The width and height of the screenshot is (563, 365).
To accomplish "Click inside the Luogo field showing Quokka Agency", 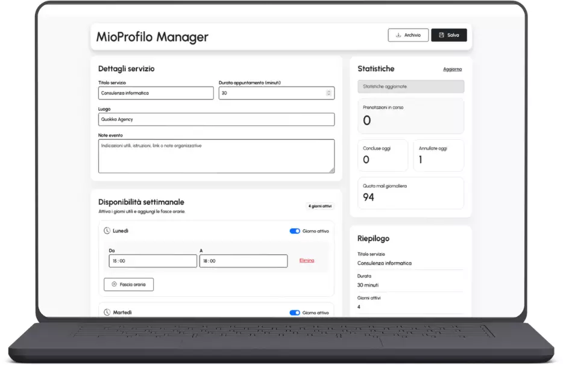I will point(216,119).
